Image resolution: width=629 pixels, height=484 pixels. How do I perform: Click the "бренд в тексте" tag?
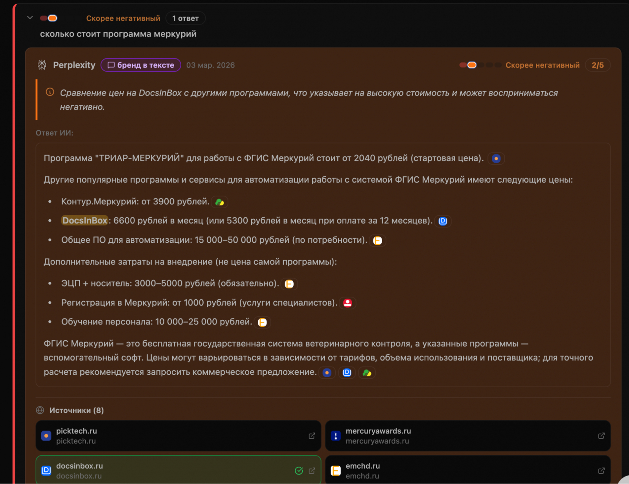coord(141,65)
